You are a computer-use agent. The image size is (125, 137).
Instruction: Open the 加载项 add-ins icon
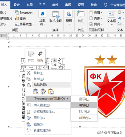click(x=42, y=14)
